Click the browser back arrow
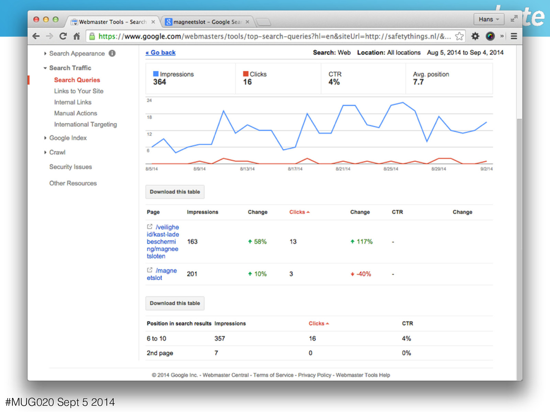The height and width of the screenshot is (412, 550). point(36,36)
